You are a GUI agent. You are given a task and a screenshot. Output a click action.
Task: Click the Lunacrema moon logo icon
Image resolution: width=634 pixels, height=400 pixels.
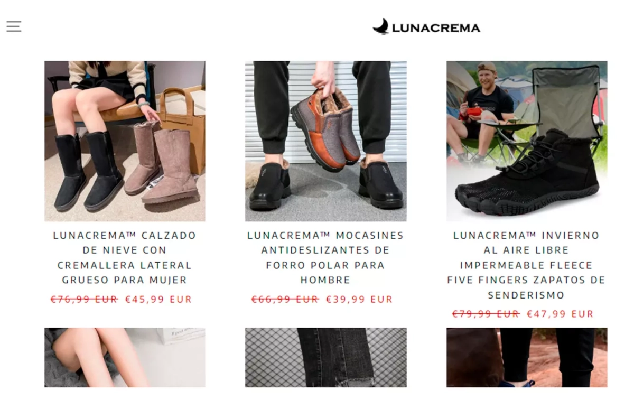click(x=380, y=26)
